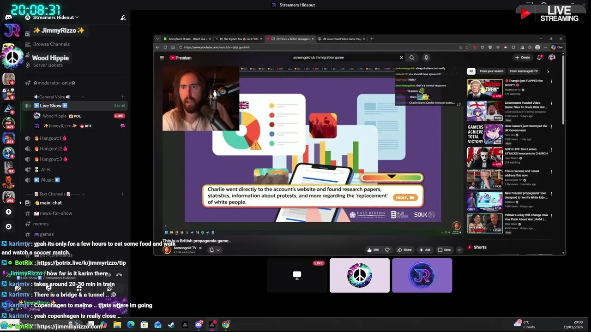Open Steam from the Windows taskbar

171,325
